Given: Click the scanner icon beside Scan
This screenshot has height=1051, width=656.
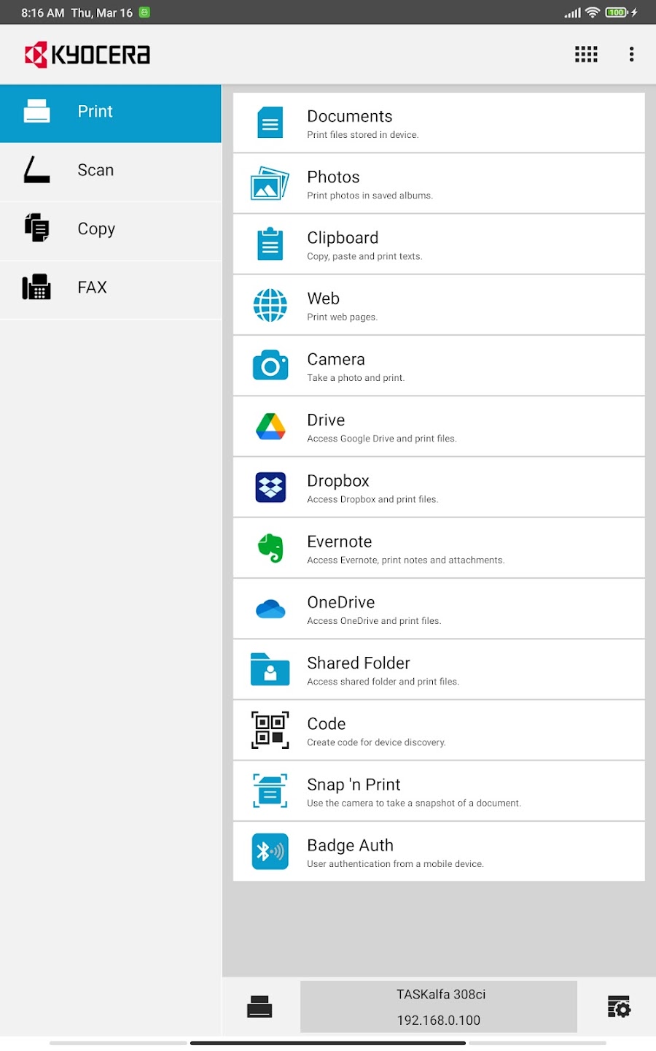Looking at the screenshot, I should 36,169.
